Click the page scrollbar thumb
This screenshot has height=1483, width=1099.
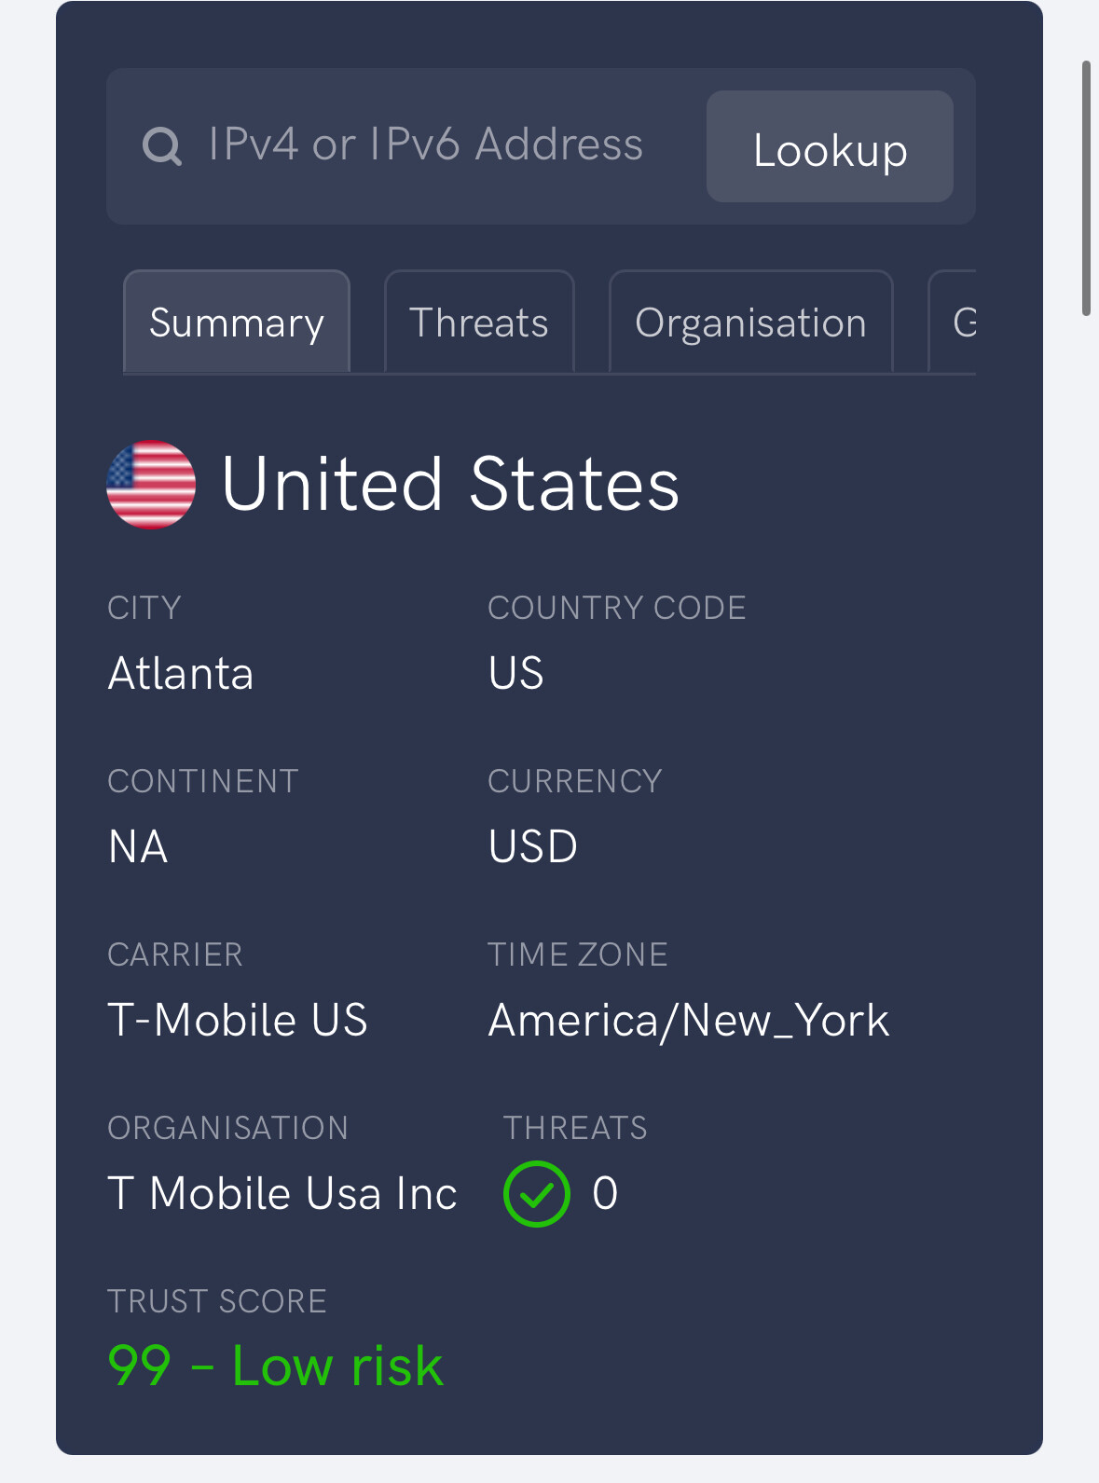(1086, 188)
